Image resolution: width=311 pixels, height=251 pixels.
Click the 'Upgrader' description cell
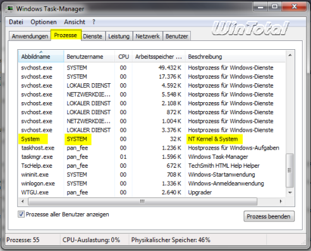(x=200, y=192)
